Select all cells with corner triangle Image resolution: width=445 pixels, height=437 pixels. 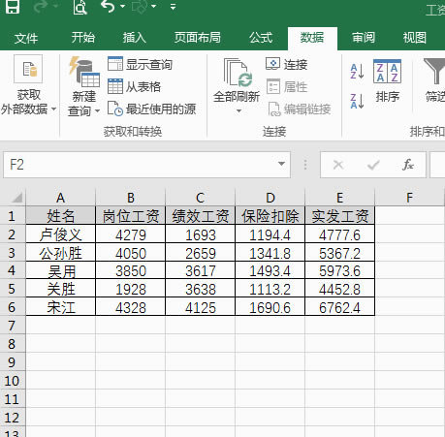coord(16,197)
